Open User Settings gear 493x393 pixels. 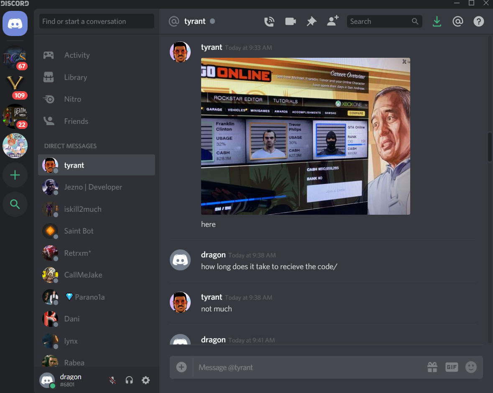(x=146, y=380)
